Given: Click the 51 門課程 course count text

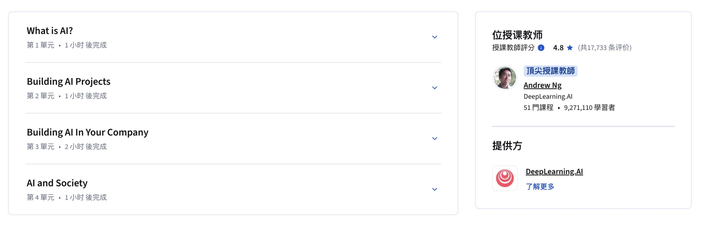Looking at the screenshot, I should (538, 107).
